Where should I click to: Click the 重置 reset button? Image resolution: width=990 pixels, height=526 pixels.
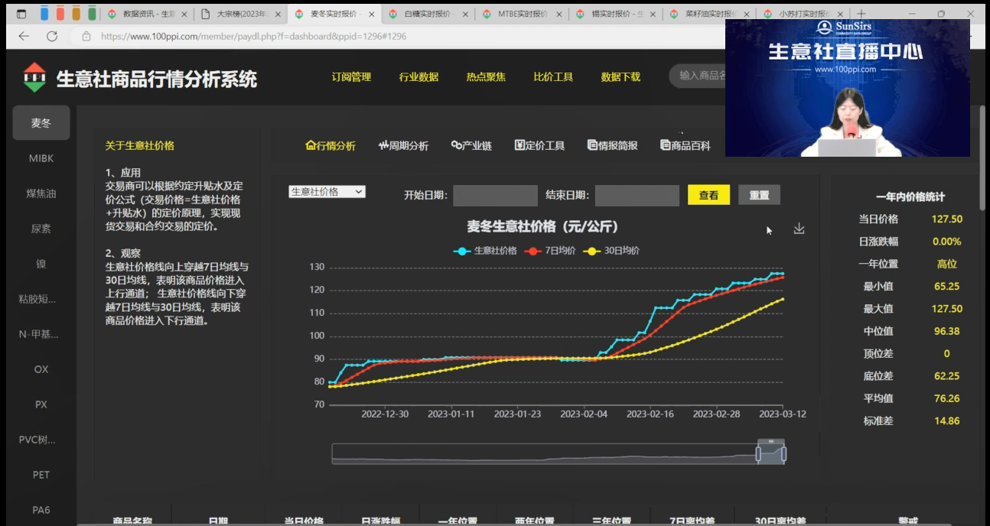759,195
